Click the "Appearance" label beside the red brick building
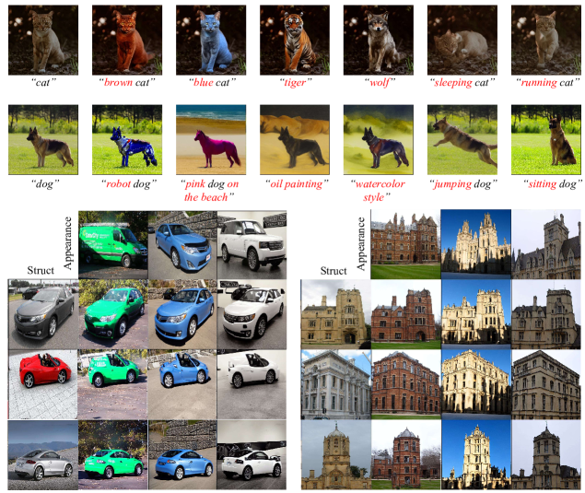Viewport: 585px width, 493px height. 361,243
